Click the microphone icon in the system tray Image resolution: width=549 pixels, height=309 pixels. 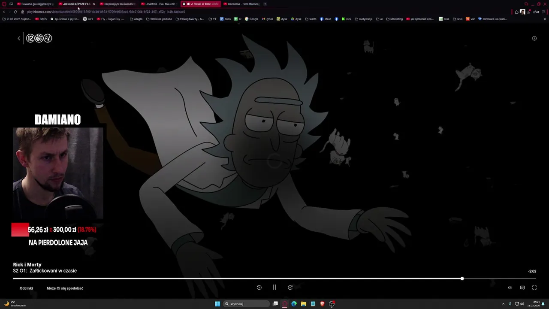pos(510,304)
